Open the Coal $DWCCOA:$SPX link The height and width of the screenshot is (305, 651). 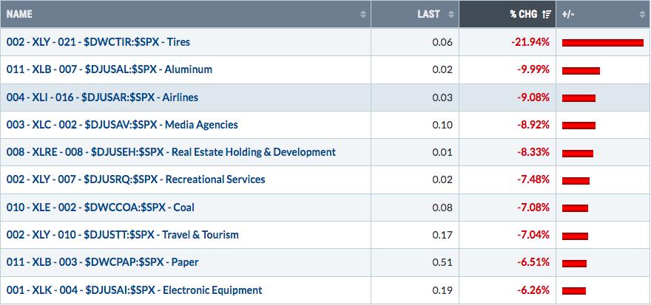pos(100,208)
